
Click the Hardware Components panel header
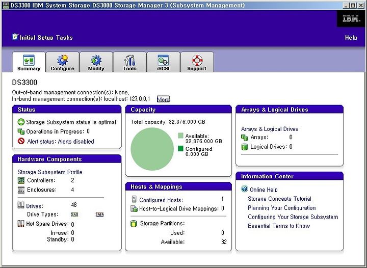(x=67, y=159)
